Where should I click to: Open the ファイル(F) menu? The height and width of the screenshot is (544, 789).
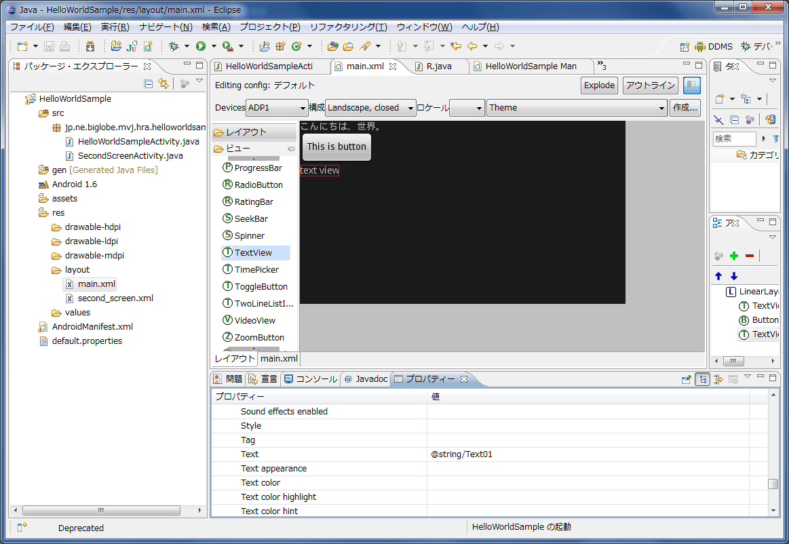pos(32,27)
